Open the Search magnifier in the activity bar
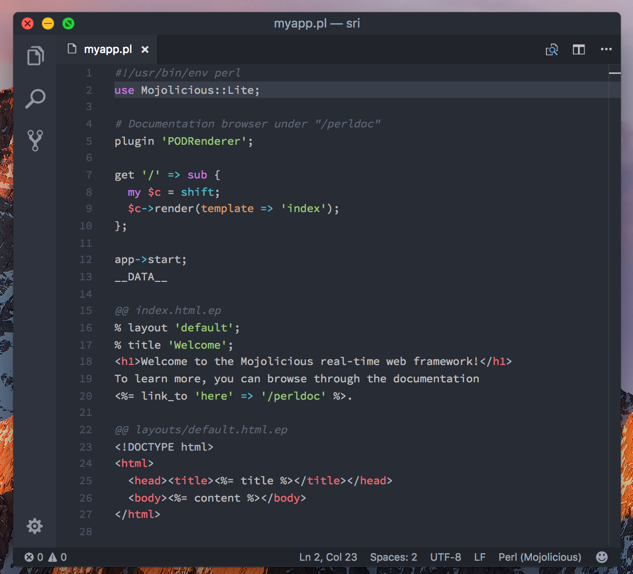The height and width of the screenshot is (574, 633). 35,98
